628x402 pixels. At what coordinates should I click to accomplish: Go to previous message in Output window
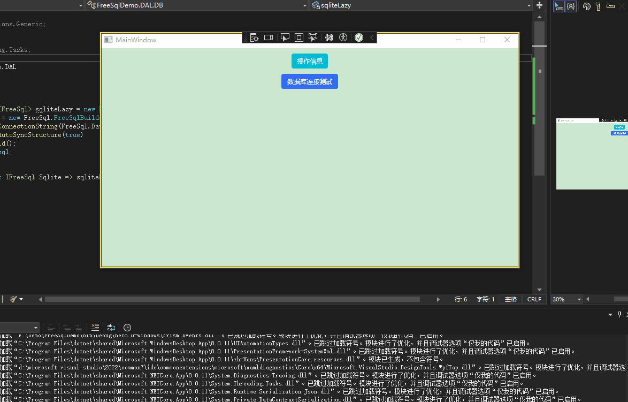66,327
